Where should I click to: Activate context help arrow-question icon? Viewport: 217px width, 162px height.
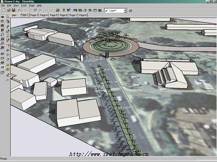[69, 10]
